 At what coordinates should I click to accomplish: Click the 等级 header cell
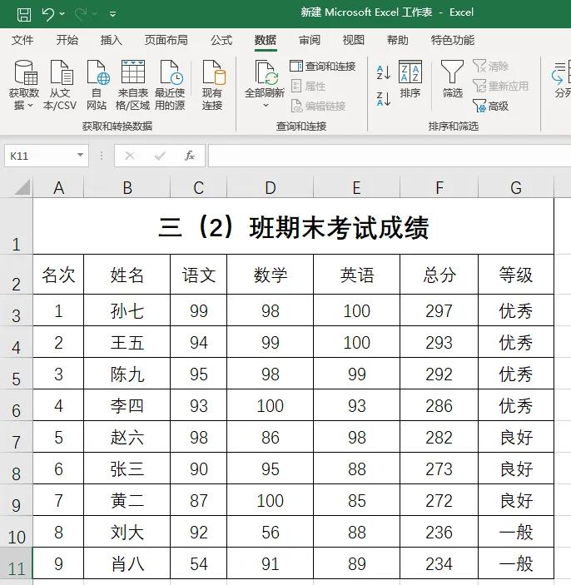[x=516, y=275]
